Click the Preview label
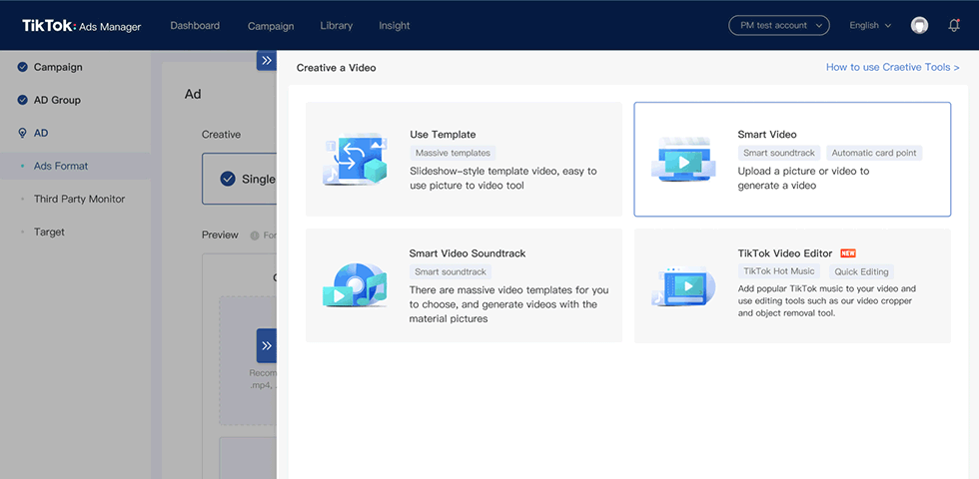Image resolution: width=979 pixels, height=479 pixels. pos(220,235)
